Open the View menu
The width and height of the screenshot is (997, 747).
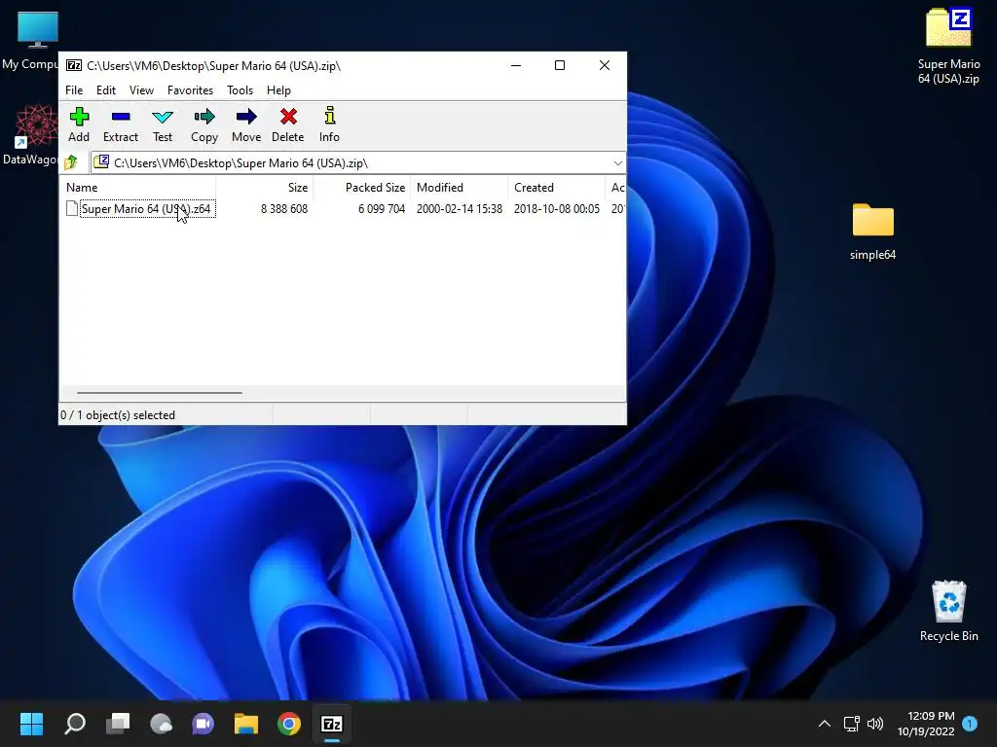point(141,90)
